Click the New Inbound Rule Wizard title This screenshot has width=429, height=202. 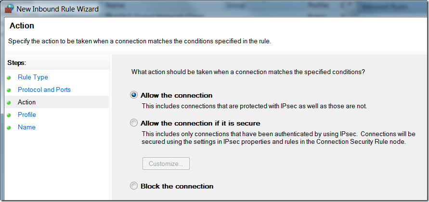pos(57,9)
